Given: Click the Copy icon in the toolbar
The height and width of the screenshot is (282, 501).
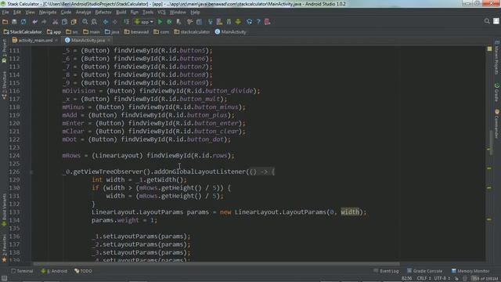Looking at the screenshot, I should [x=64, y=22].
